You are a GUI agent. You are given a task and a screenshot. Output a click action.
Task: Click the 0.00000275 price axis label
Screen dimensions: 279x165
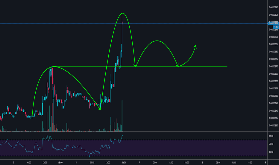tap(273, 59)
